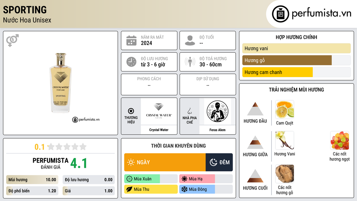
Task: Click the person icon beside Độ tuổi
Action: 190,40
